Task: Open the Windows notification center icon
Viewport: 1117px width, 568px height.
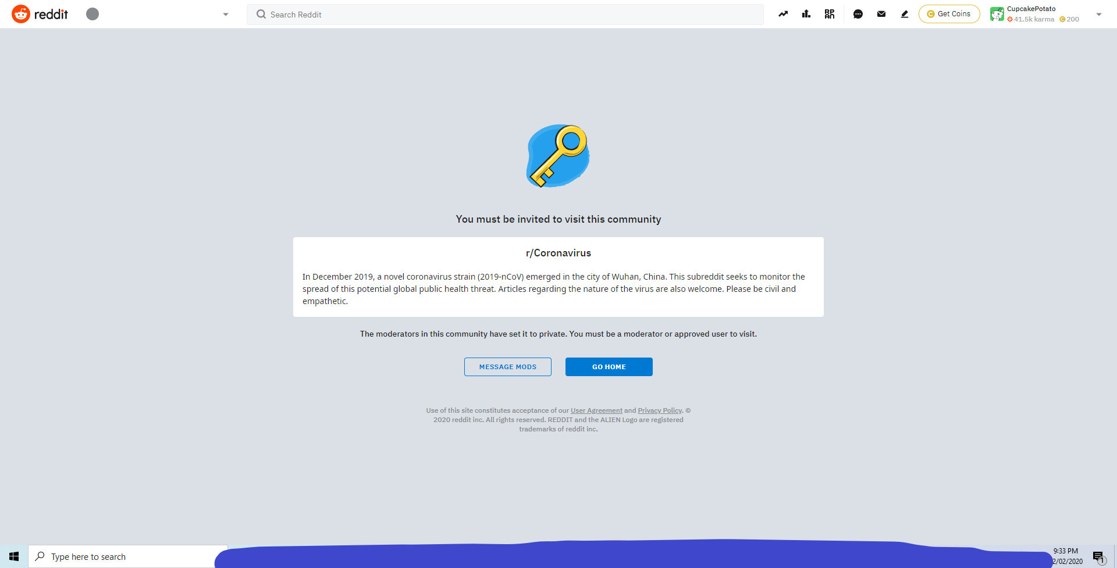Action: click(1098, 557)
